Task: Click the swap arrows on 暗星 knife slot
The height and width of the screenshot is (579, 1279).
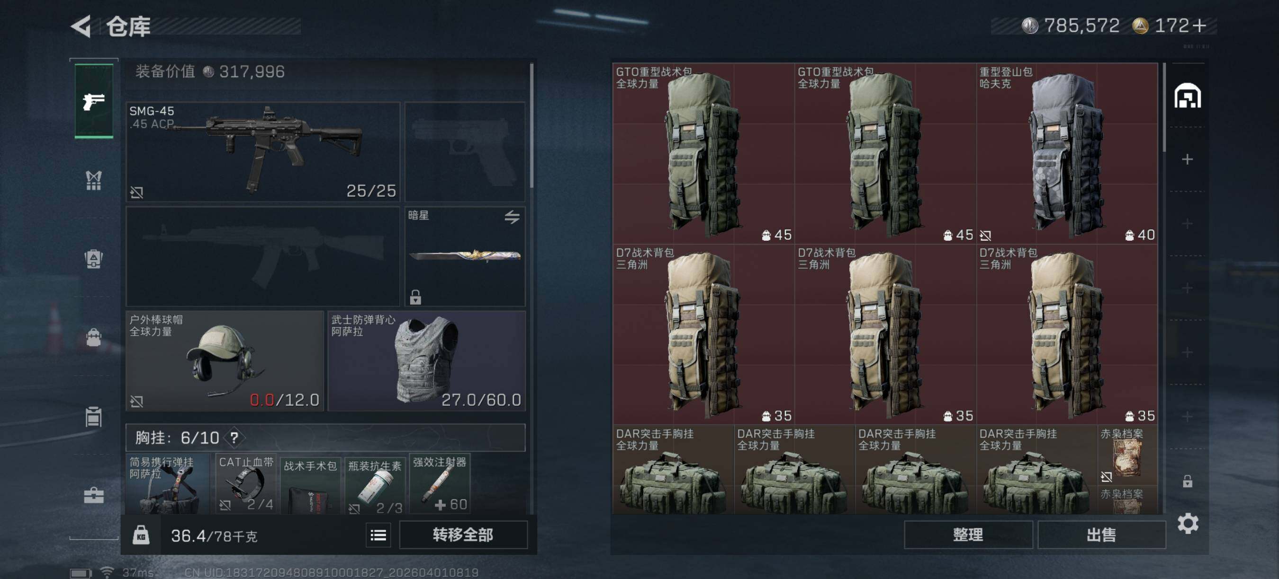Action: 512,217
